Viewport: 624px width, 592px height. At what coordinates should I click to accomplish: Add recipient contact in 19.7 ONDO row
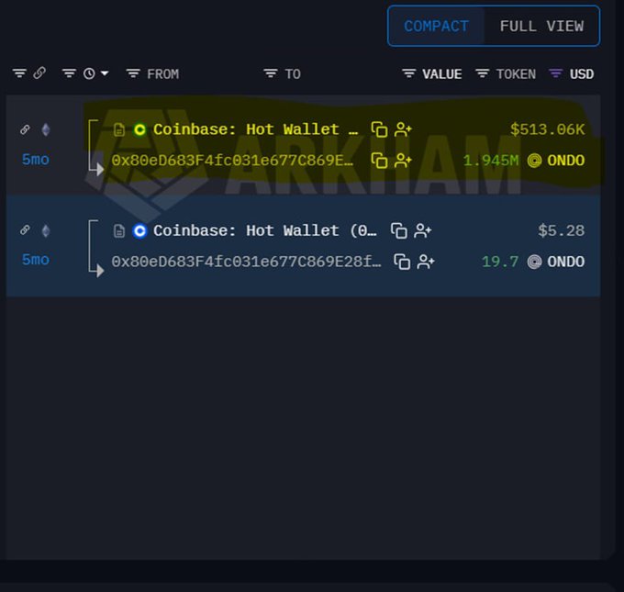[426, 262]
